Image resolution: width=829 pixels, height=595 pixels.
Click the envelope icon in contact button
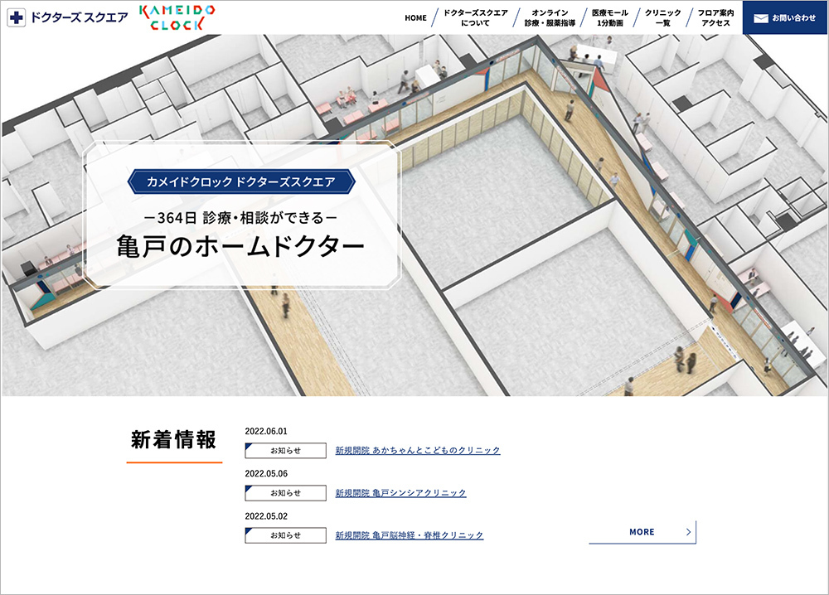(760, 17)
